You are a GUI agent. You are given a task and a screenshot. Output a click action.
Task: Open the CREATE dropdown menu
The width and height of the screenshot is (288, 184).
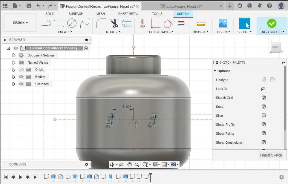[x=65, y=32]
